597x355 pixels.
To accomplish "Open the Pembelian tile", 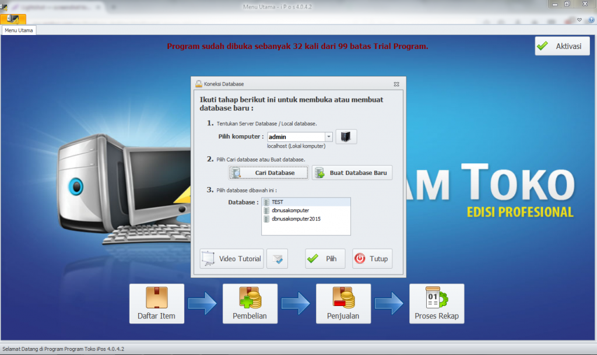I will click(x=250, y=304).
